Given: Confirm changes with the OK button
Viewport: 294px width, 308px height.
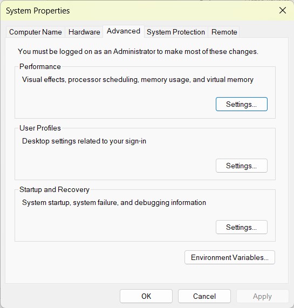Looking at the screenshot, I should [x=146, y=296].
